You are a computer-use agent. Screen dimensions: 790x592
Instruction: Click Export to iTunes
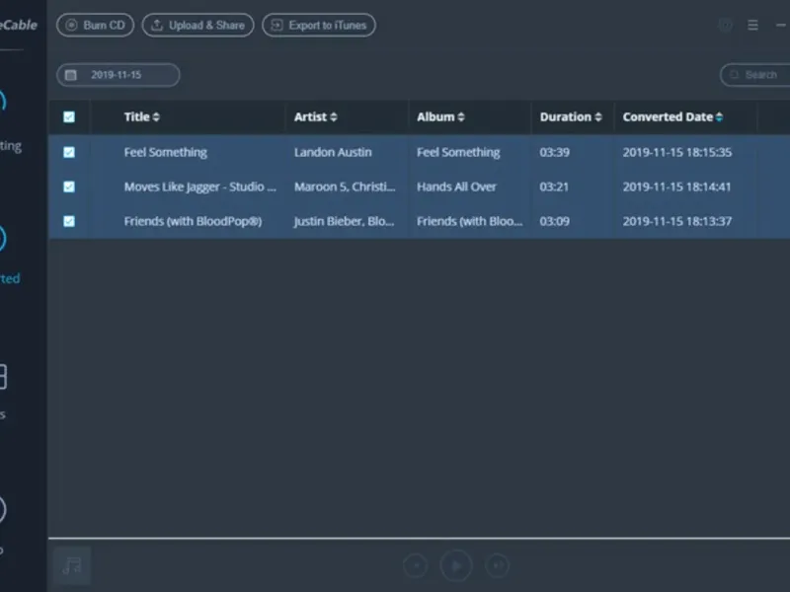tap(319, 26)
